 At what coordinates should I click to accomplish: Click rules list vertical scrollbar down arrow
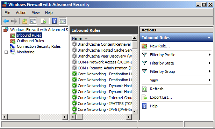[134, 112]
